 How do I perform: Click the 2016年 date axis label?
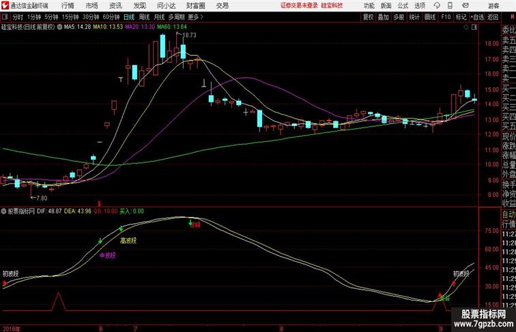[11, 329]
